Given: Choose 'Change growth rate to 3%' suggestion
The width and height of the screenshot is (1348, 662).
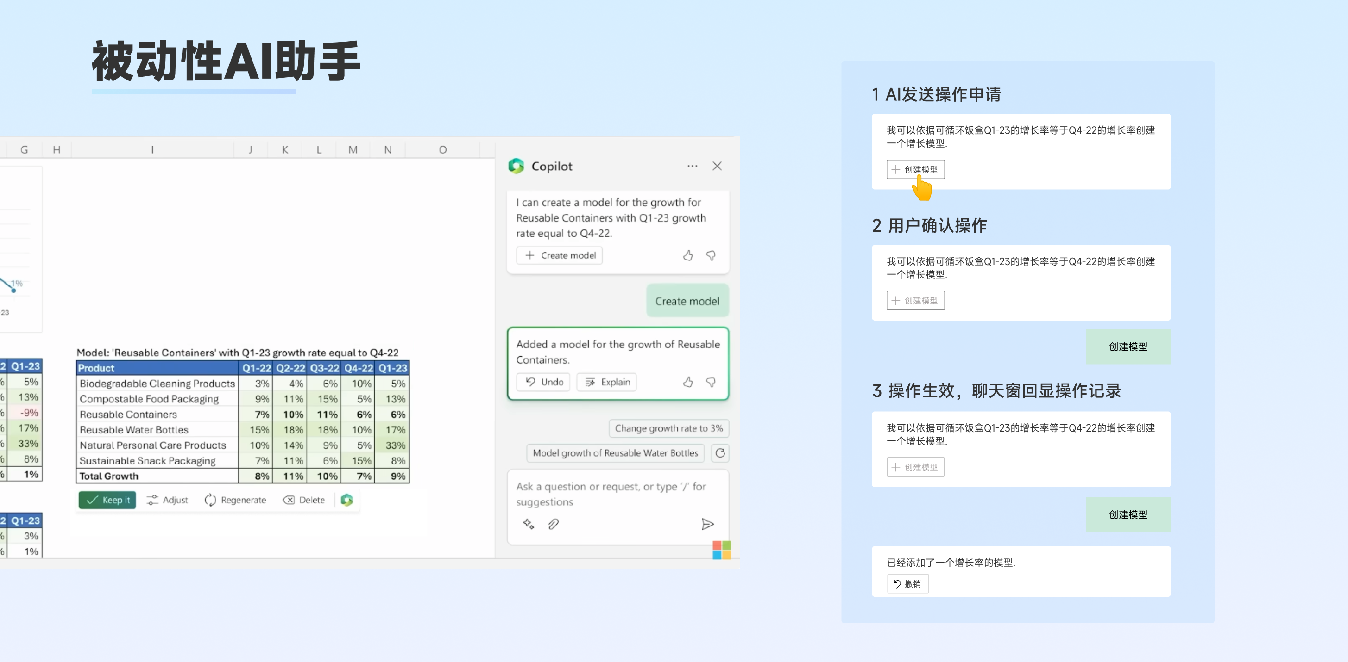Looking at the screenshot, I should (x=669, y=428).
